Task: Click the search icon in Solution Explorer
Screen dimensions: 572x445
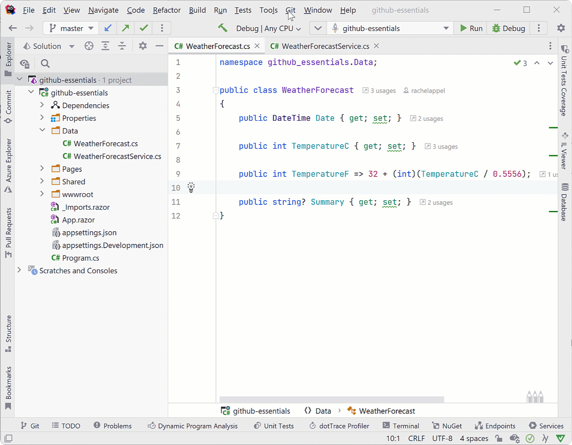Action: [45, 63]
